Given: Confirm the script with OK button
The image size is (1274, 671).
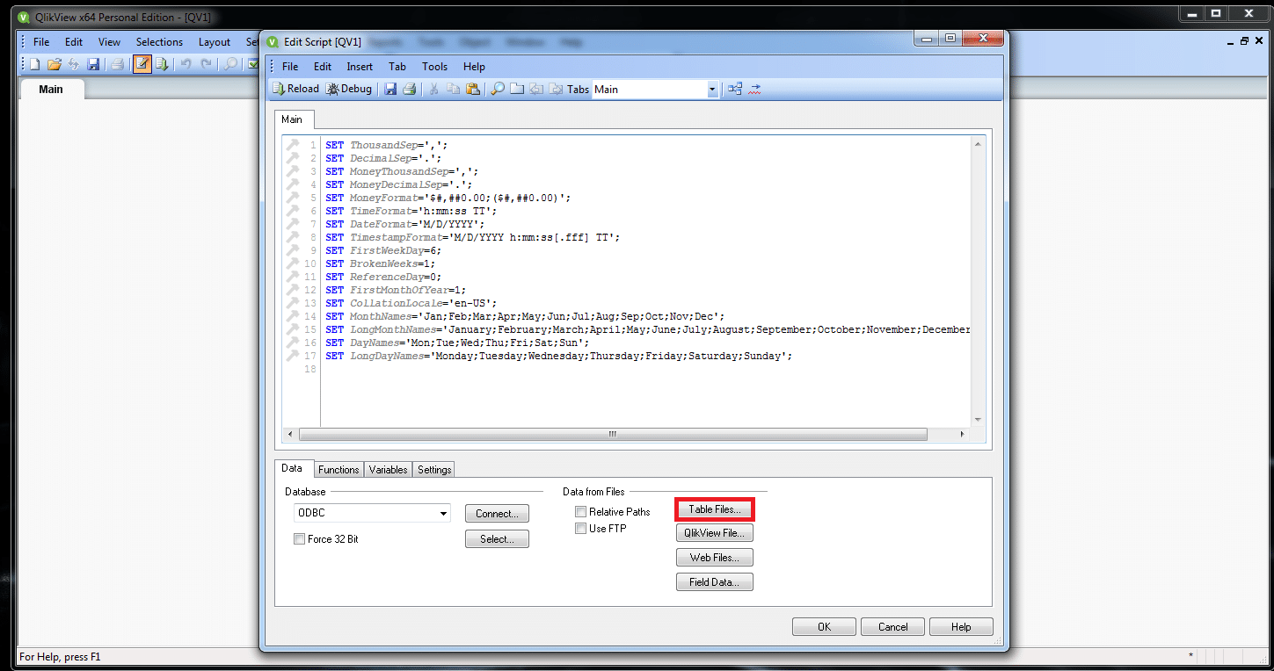Looking at the screenshot, I should click(824, 627).
